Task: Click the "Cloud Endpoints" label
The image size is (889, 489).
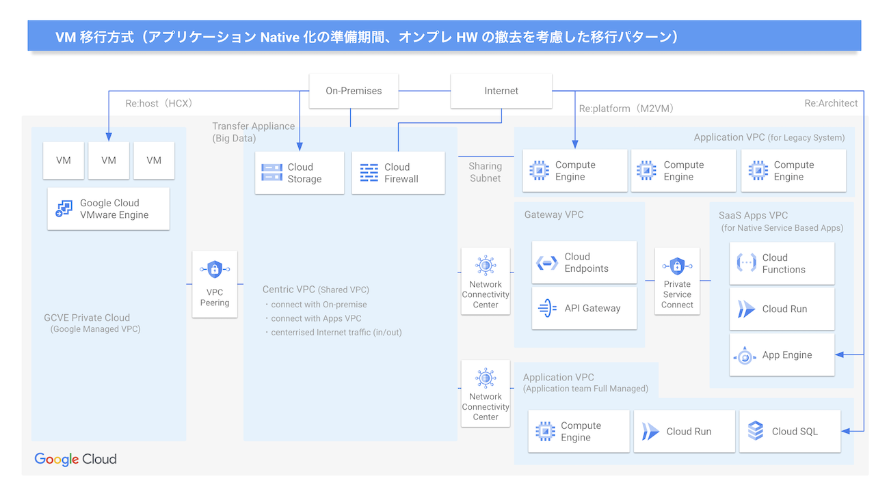Action: point(586,263)
